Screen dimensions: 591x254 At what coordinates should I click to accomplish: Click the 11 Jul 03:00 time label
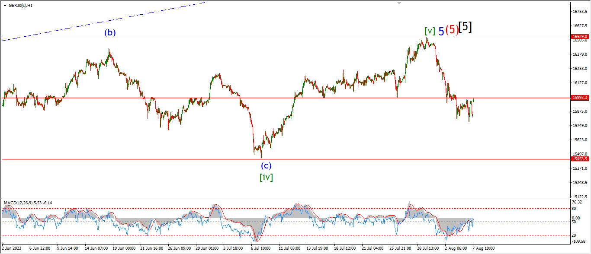(x=289, y=248)
